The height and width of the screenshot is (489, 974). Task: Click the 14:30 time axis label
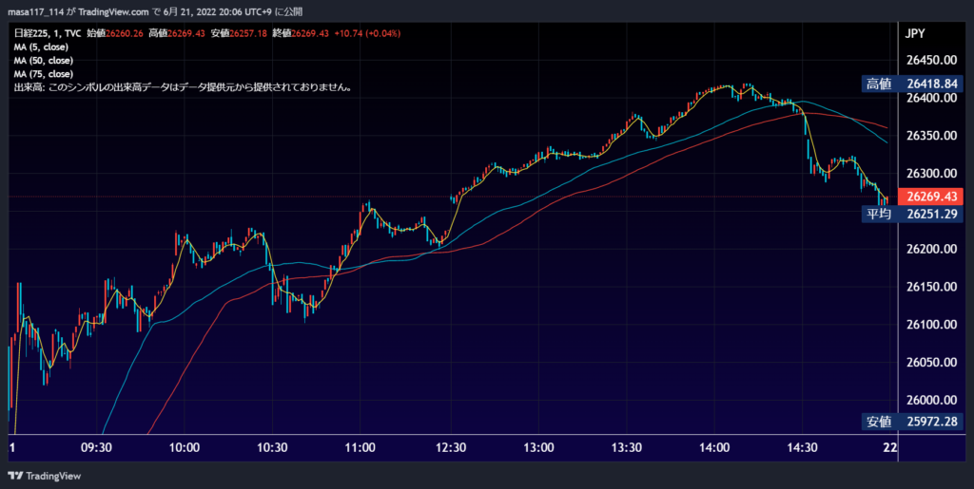(802, 448)
